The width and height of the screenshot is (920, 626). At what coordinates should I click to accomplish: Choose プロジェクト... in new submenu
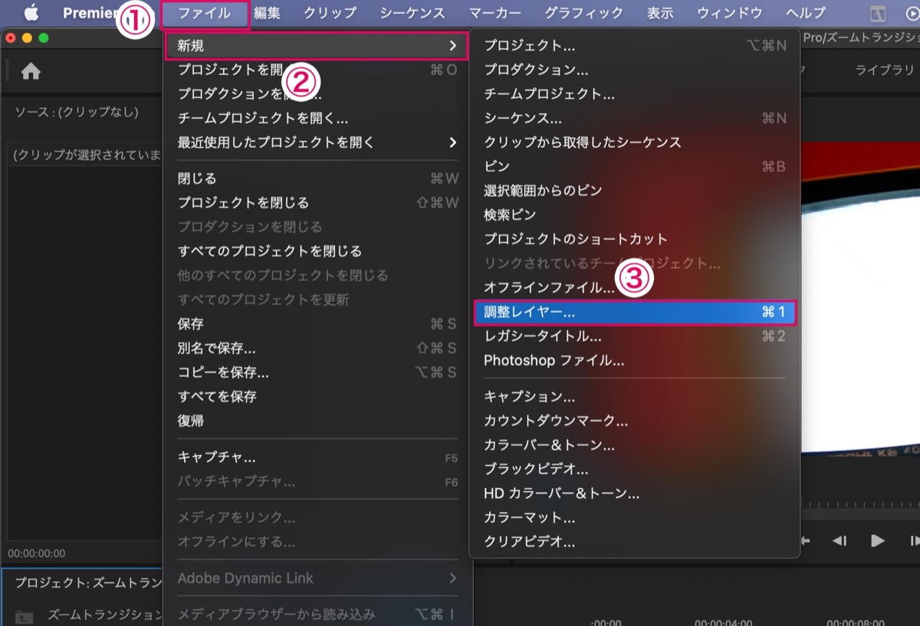tap(635, 46)
